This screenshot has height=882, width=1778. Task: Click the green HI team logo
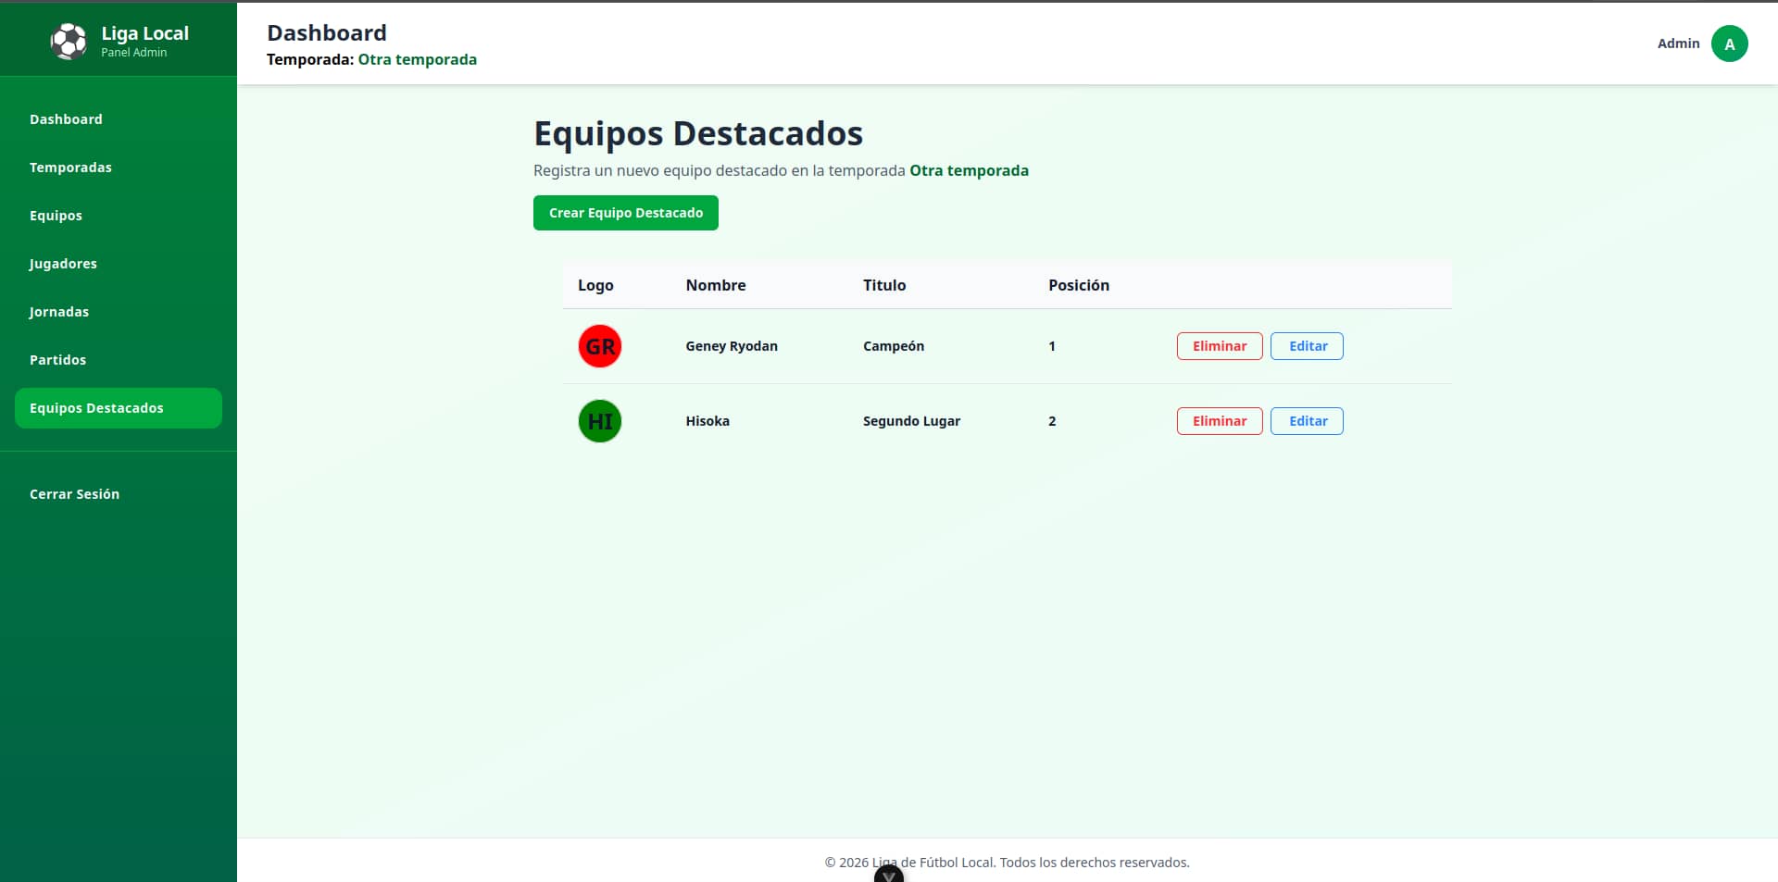click(600, 421)
